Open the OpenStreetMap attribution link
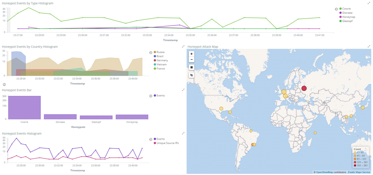 coord(325,172)
